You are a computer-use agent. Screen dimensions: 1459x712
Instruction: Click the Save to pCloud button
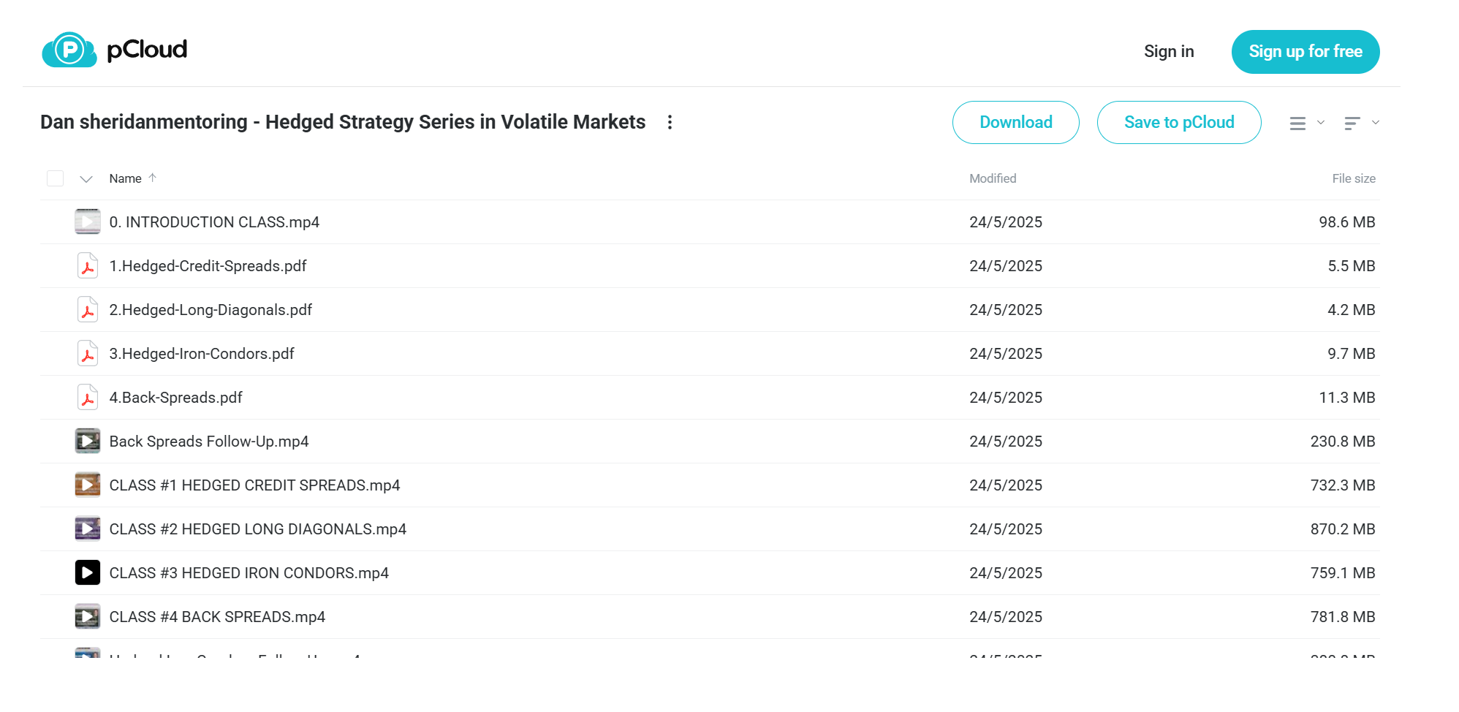1179,122
